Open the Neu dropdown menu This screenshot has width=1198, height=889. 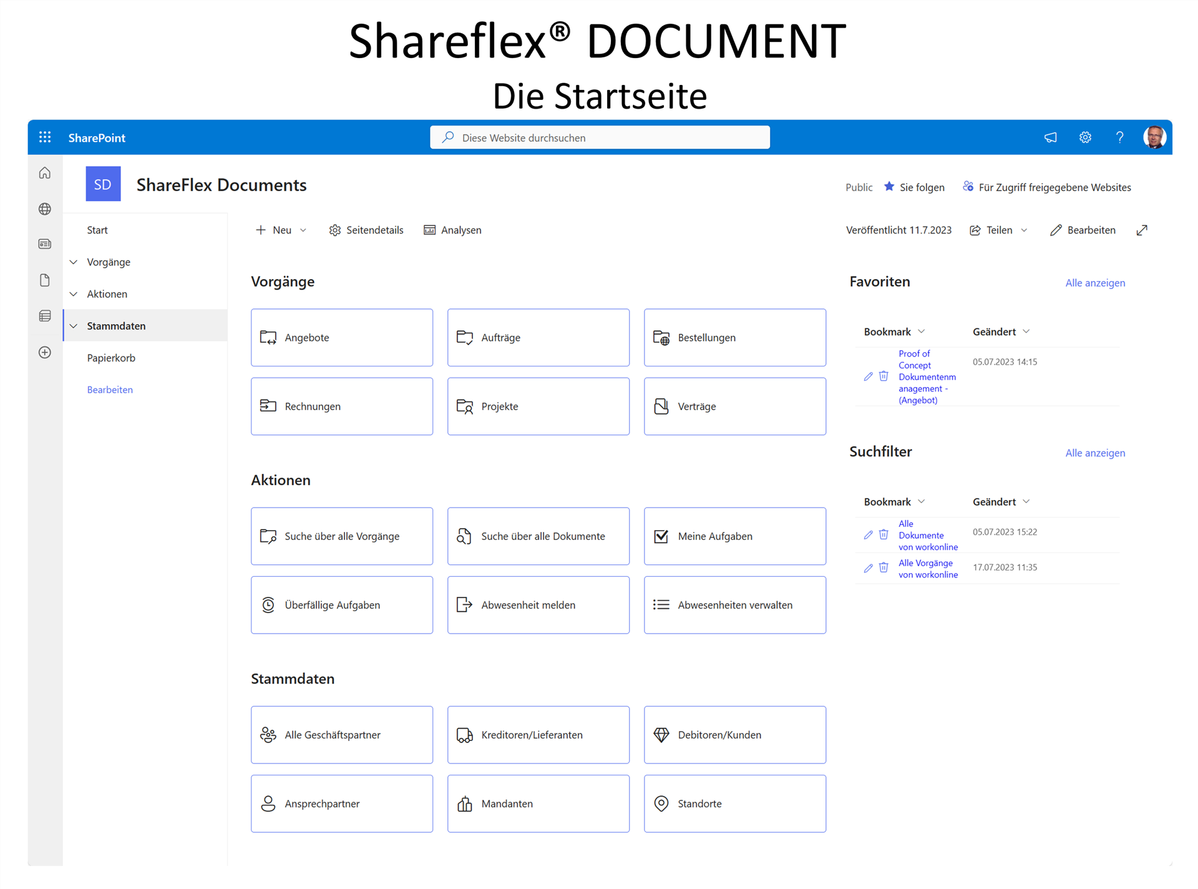coord(282,230)
